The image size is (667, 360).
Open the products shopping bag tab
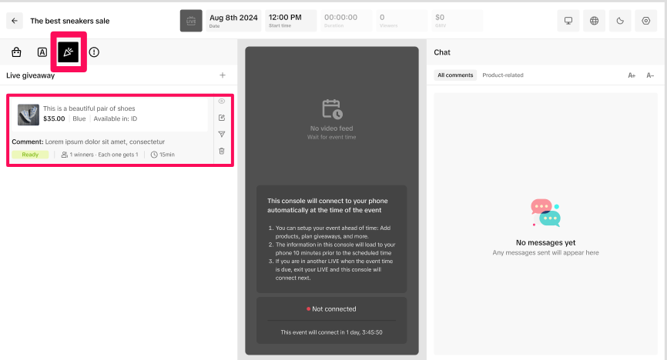point(16,52)
